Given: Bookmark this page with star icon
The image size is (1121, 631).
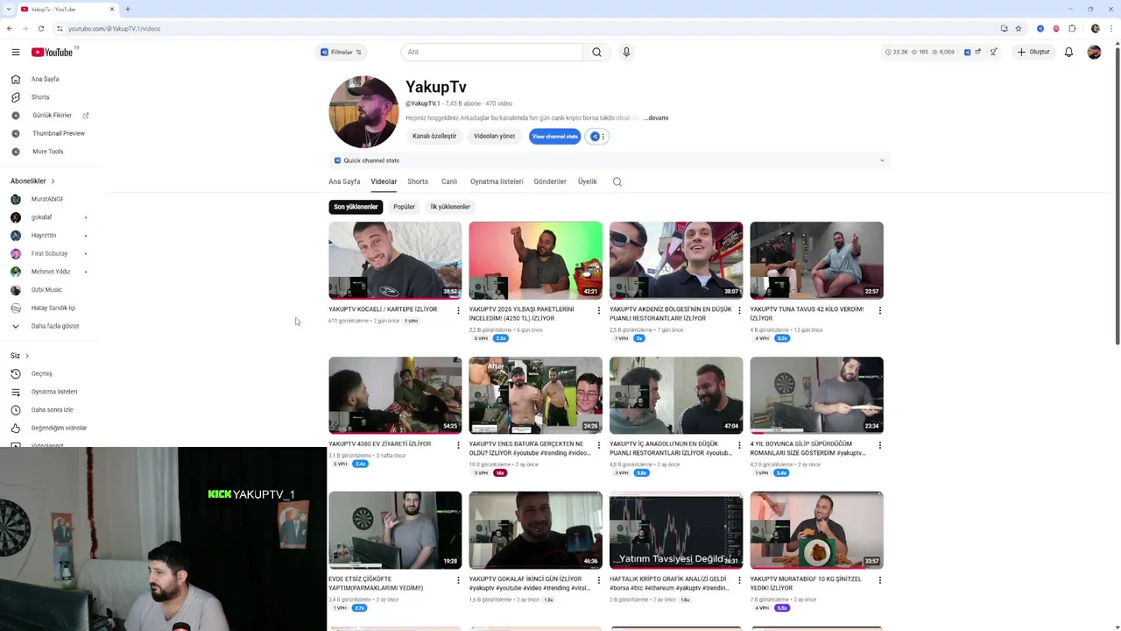Looking at the screenshot, I should (1018, 29).
